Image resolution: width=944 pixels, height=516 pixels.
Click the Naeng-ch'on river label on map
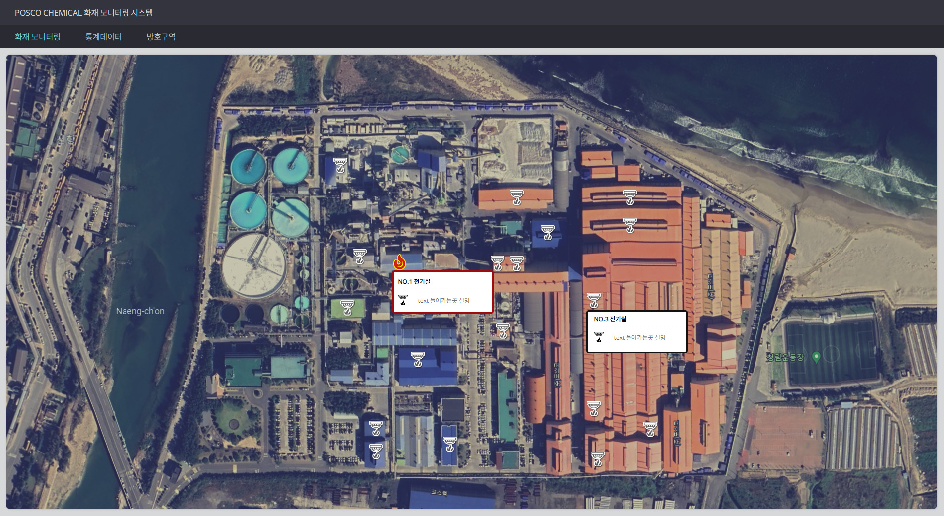click(x=140, y=311)
